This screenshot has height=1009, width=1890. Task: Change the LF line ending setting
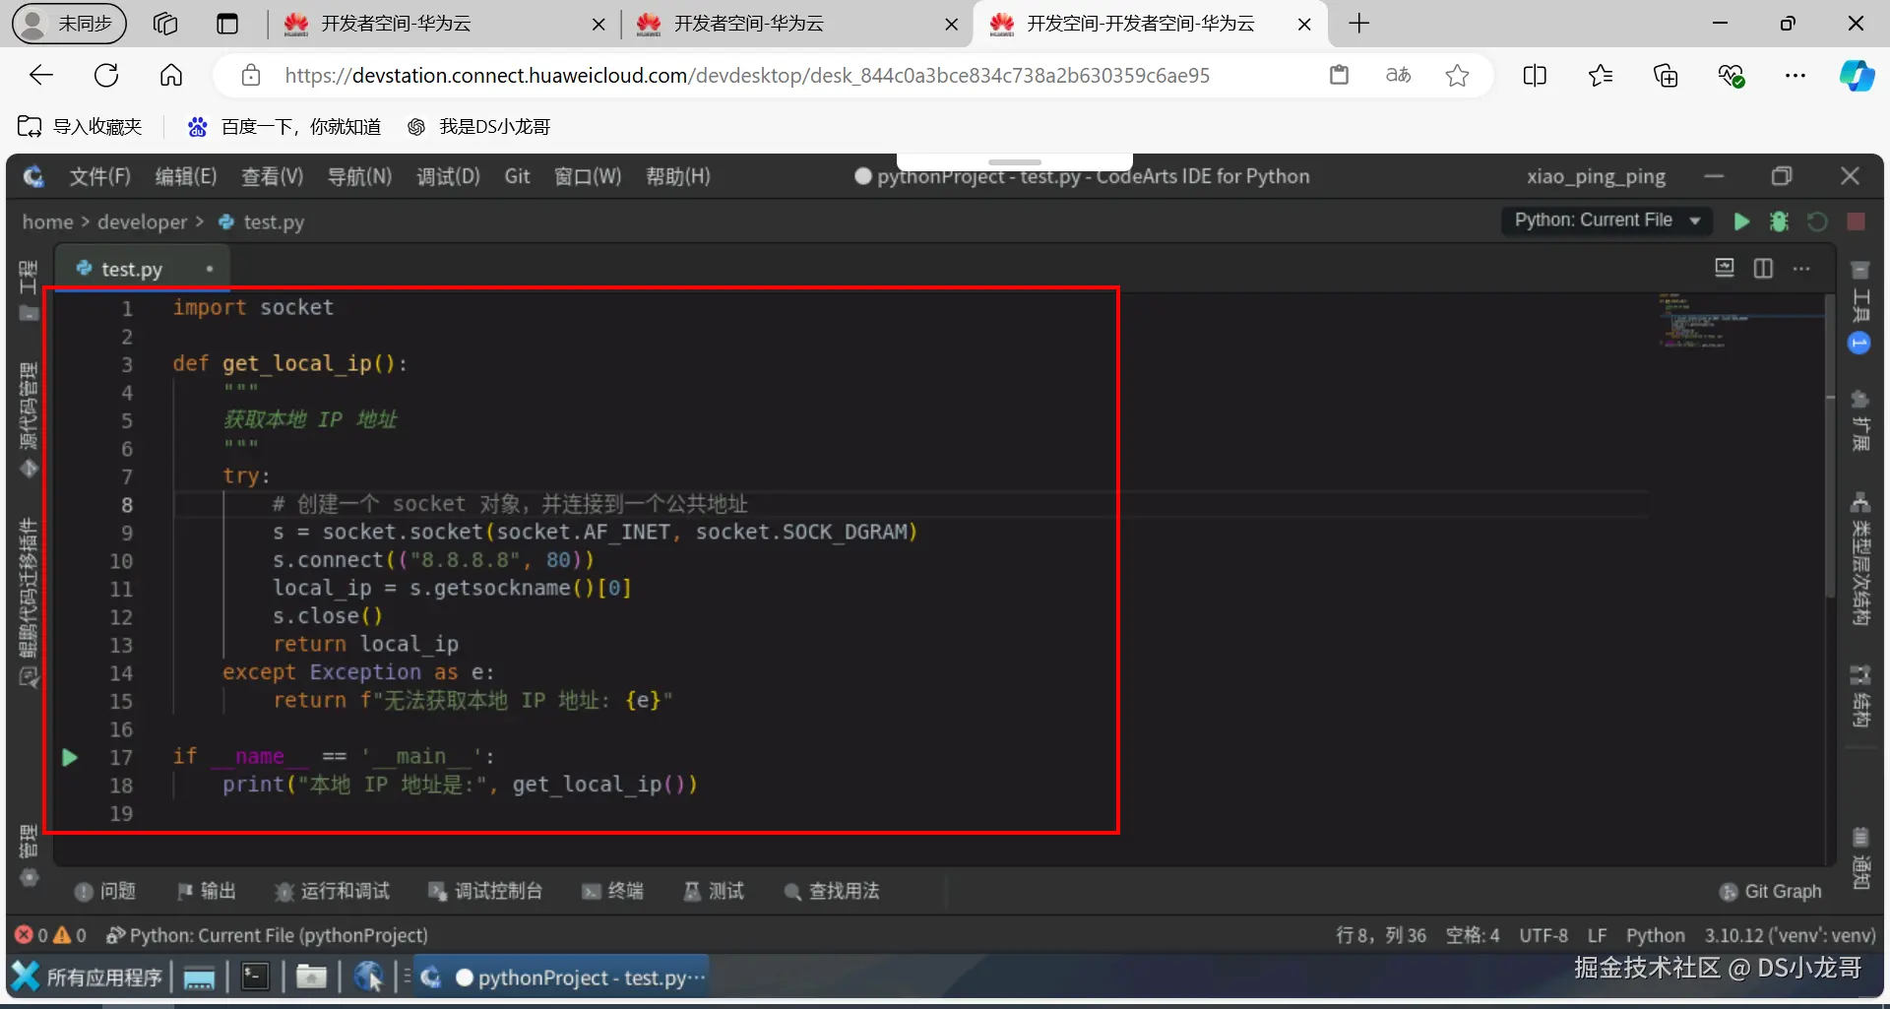pos(1597,935)
